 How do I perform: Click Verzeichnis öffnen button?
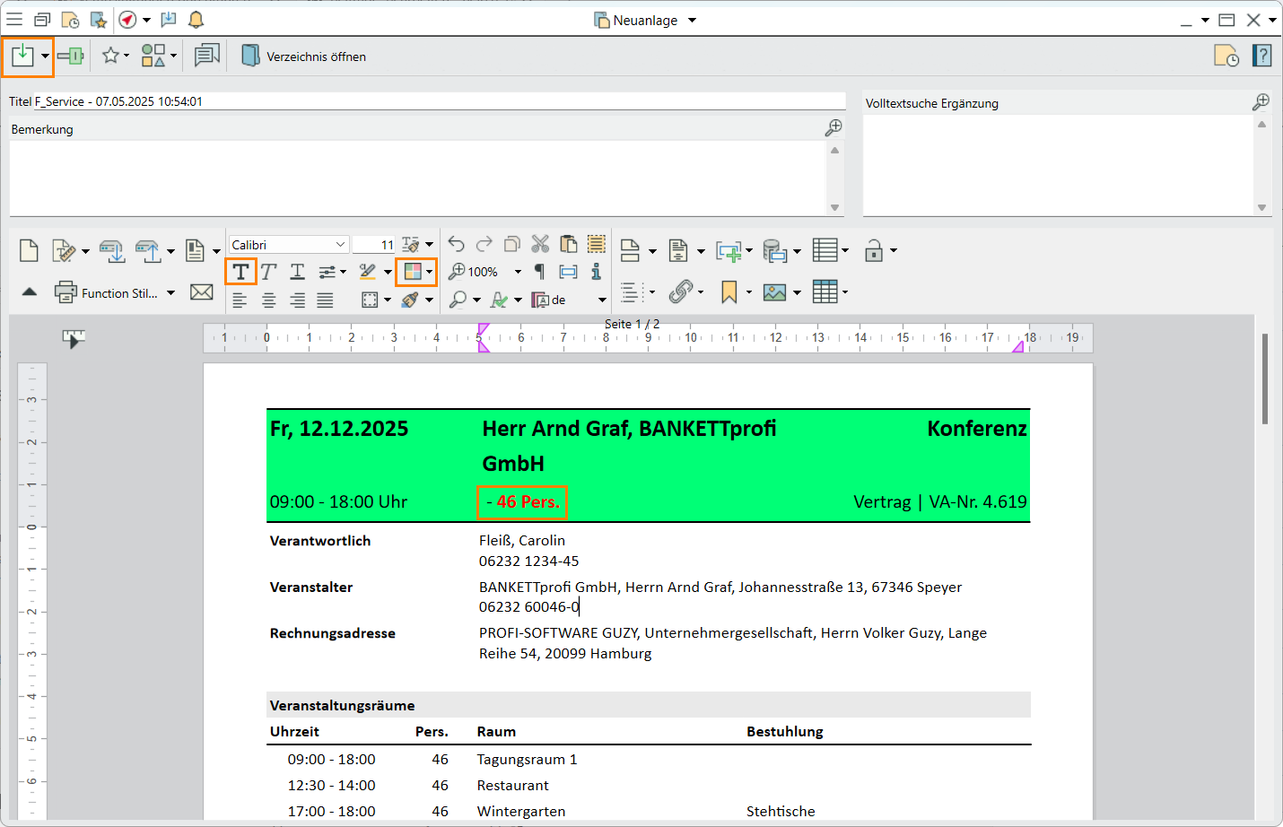pos(304,57)
